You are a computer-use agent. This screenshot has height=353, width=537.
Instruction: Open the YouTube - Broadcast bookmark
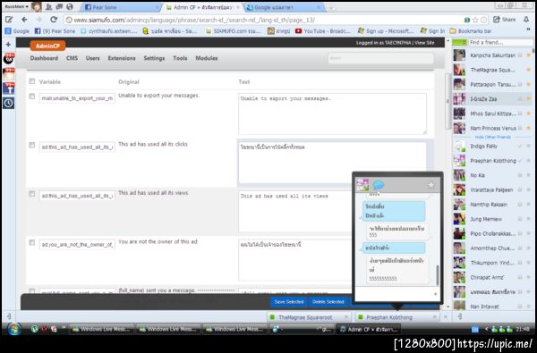point(323,31)
